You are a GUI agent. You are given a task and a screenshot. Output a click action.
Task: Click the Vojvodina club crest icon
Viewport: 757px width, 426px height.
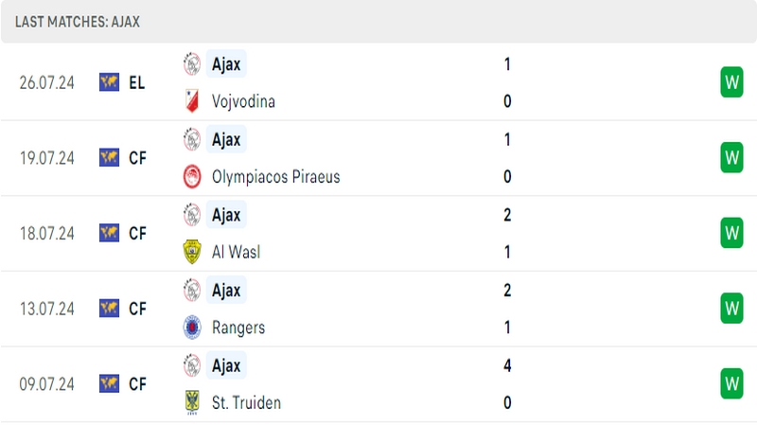coord(192,101)
